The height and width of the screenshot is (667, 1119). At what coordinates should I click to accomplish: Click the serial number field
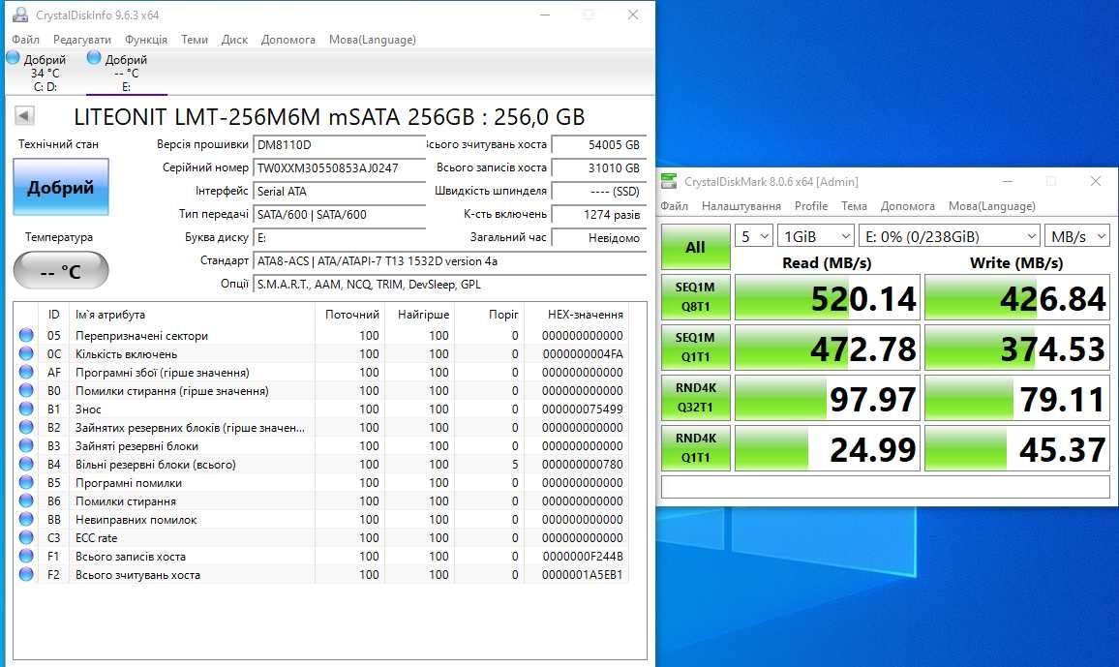[339, 168]
